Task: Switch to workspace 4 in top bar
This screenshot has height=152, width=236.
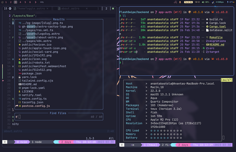Action: coord(20,2)
